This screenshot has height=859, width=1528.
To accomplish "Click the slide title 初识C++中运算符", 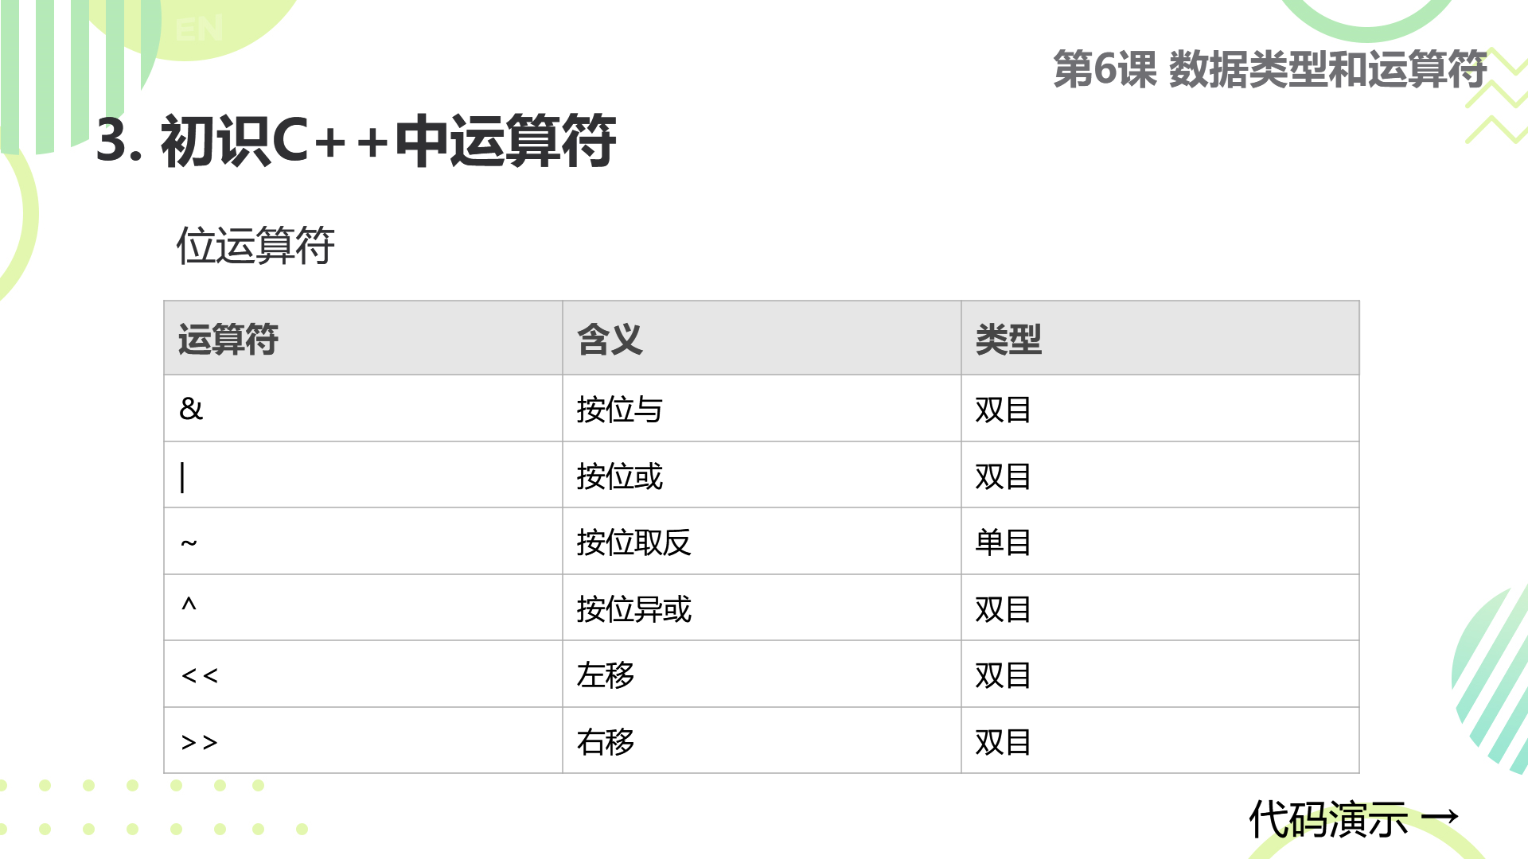I will (x=356, y=141).
